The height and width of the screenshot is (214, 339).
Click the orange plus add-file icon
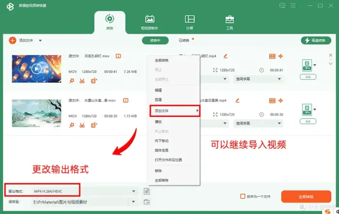(x=13, y=40)
